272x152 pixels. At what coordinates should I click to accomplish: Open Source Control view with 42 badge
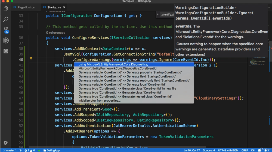click(x=6, y=30)
